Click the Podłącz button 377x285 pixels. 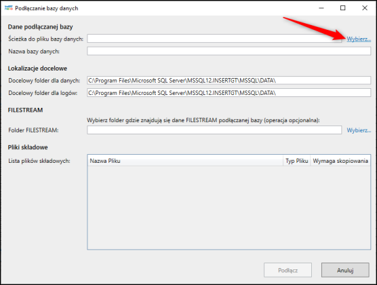click(x=287, y=270)
